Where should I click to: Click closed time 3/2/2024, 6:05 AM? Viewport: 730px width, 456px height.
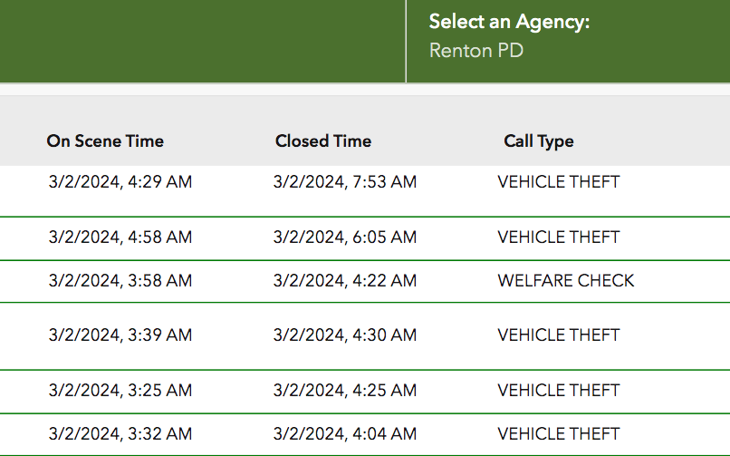point(345,238)
